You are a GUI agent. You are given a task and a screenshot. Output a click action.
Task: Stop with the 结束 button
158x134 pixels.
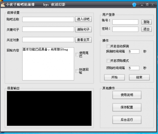coord(139,77)
